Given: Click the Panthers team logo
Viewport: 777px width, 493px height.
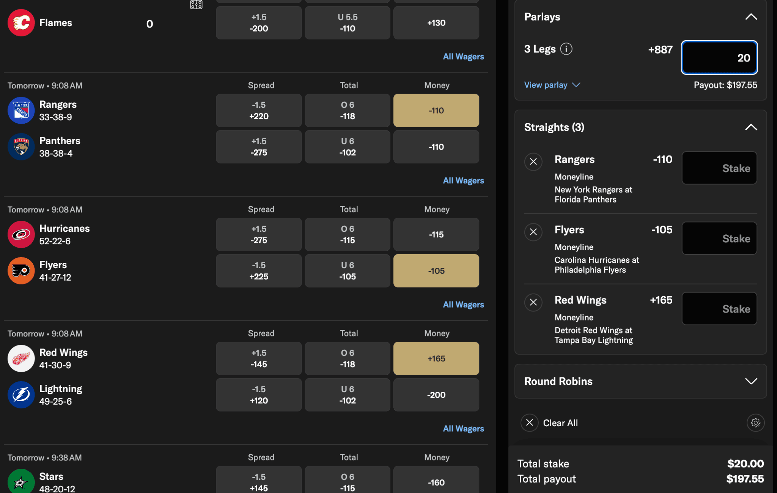Looking at the screenshot, I should 21,147.
